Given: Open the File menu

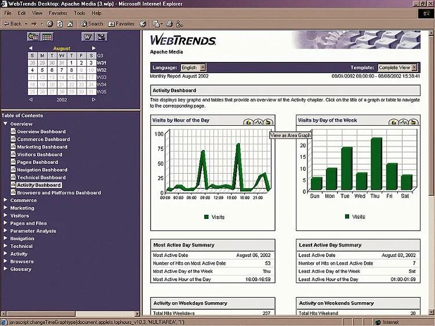Looking at the screenshot, I should 8,13.
